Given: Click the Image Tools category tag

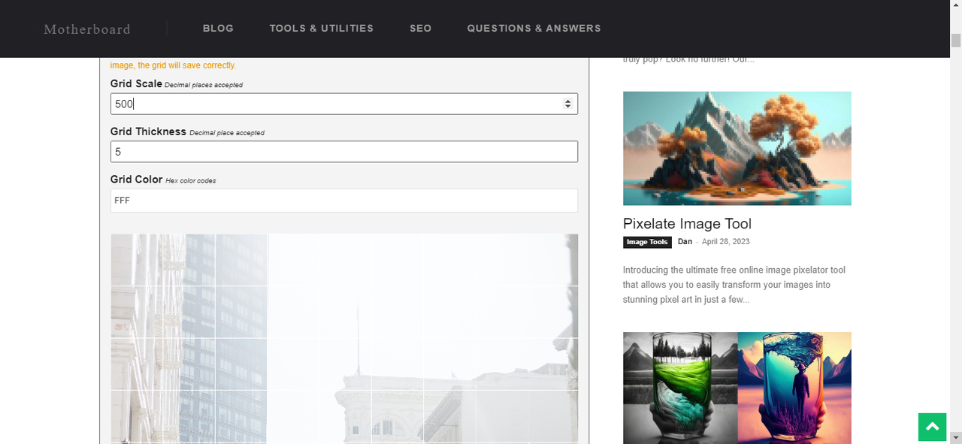Looking at the screenshot, I should [647, 242].
